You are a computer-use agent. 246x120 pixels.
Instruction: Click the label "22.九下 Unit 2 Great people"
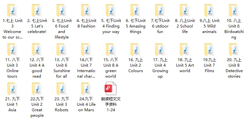pos(37,107)
